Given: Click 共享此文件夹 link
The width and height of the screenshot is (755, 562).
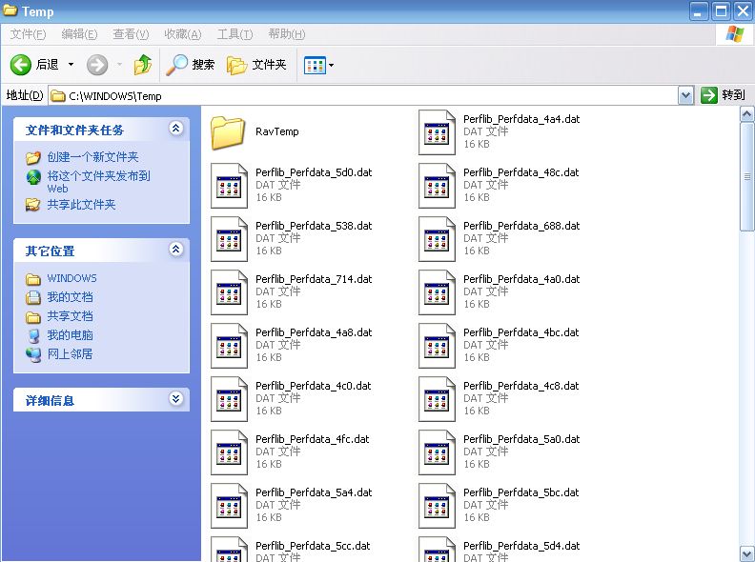Looking at the screenshot, I should tap(81, 205).
